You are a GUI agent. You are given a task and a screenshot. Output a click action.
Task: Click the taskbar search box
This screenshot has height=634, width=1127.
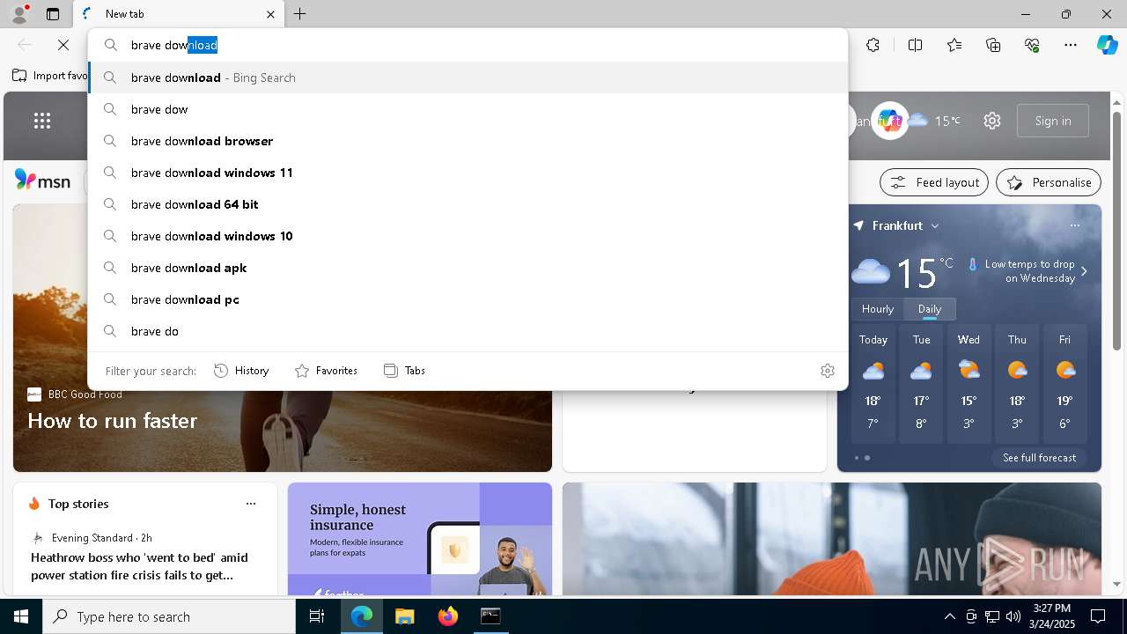pyautogui.click(x=169, y=616)
